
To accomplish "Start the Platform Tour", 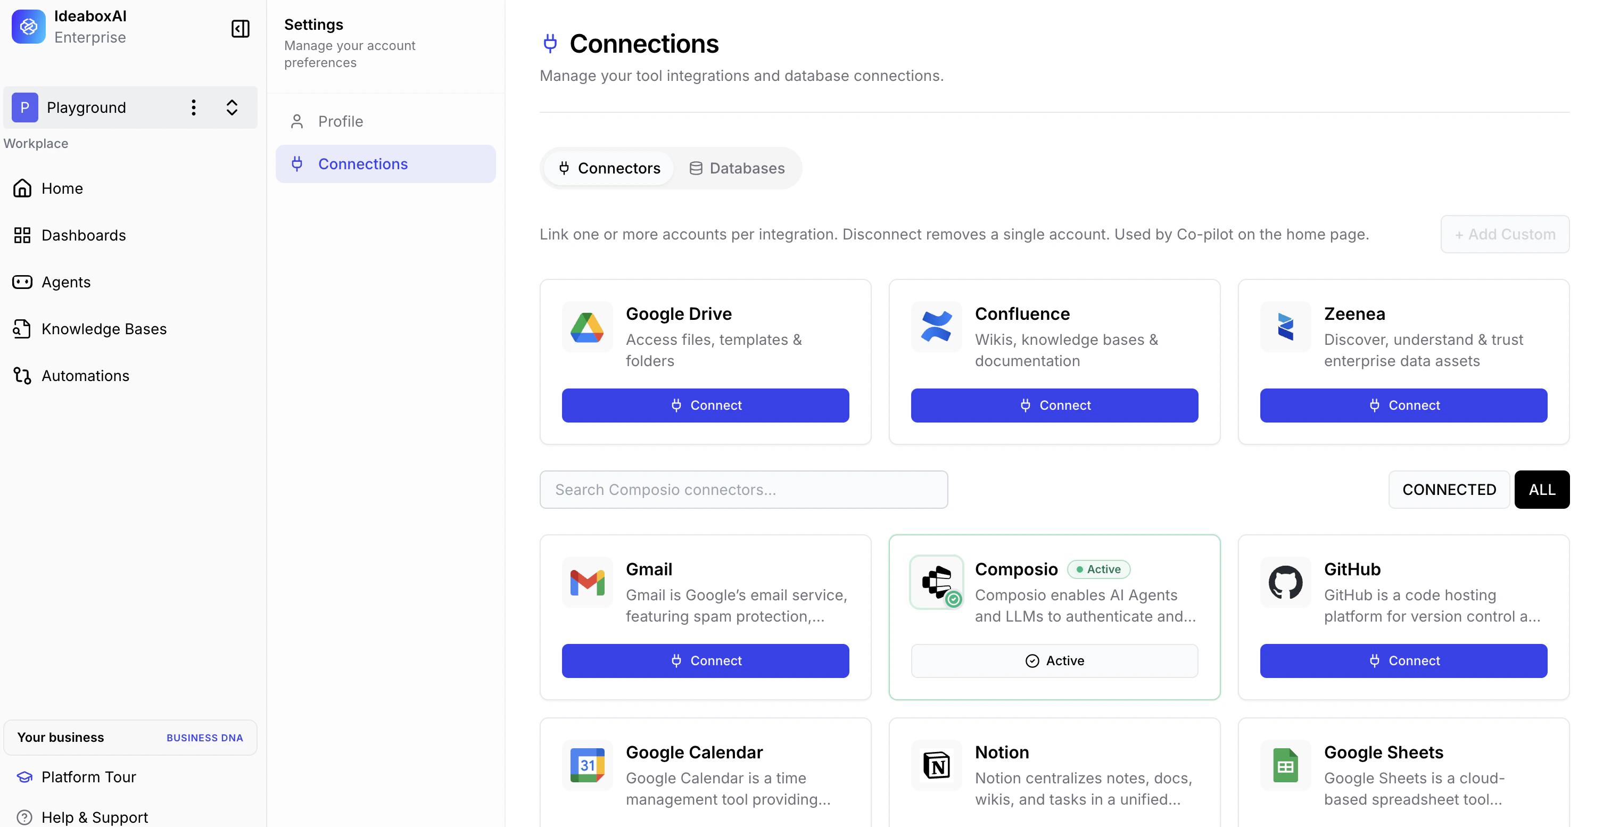I will point(88,777).
